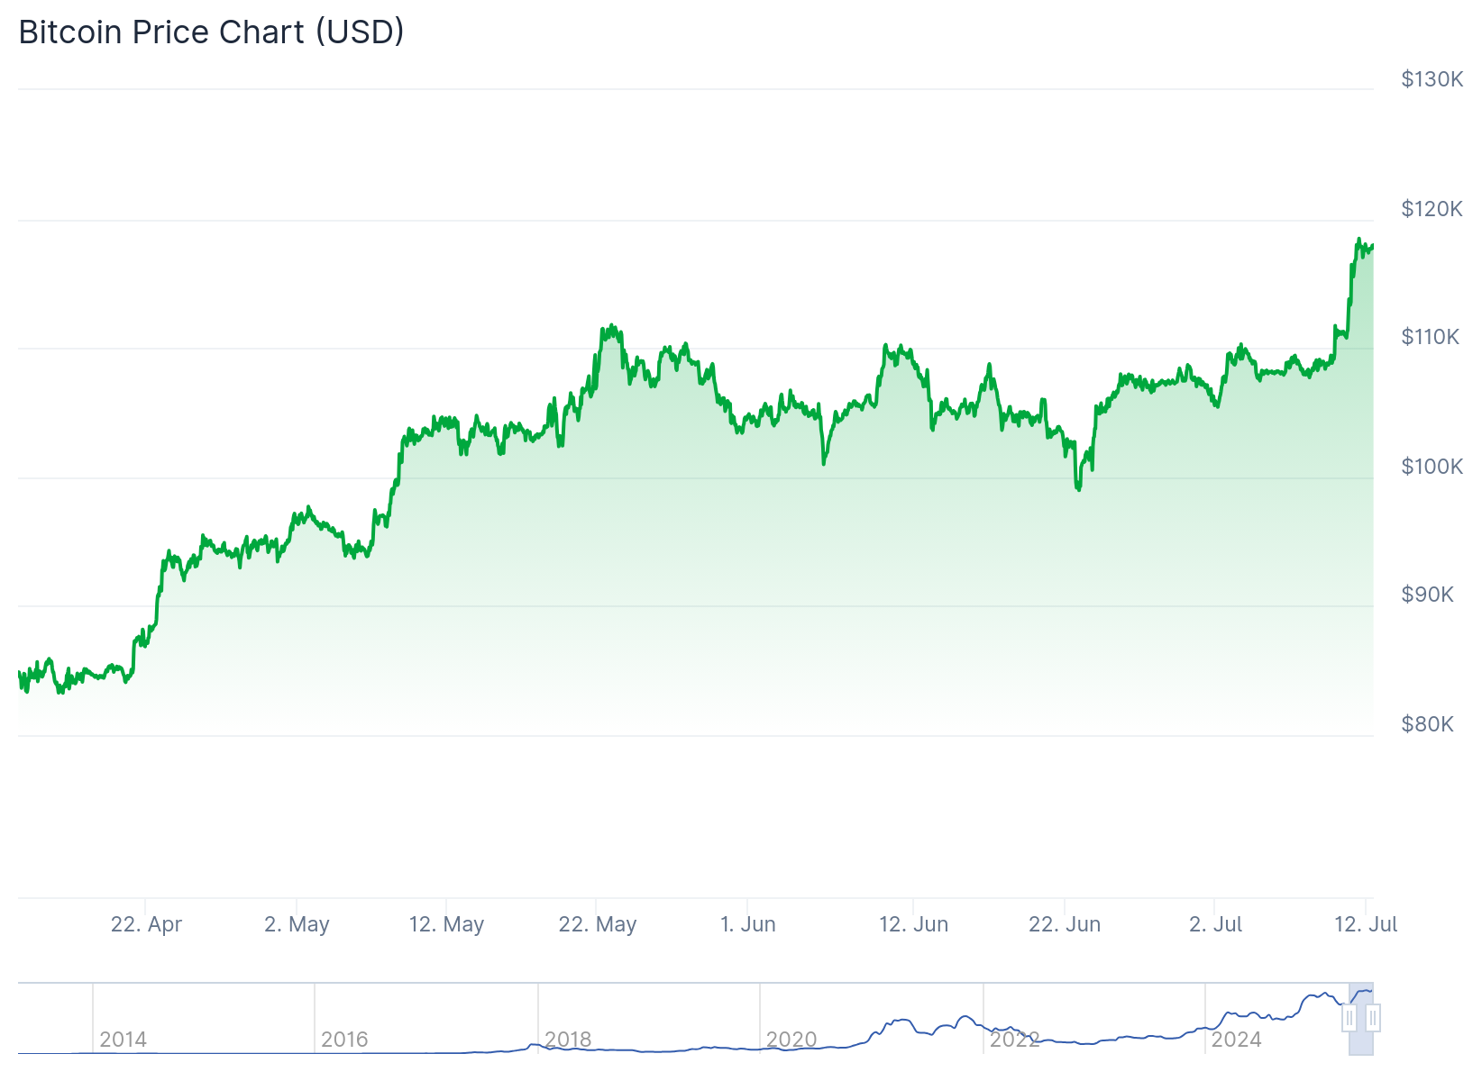Click the shaded selected range in navigator
The width and height of the screenshot is (1482, 1081).
coord(1360,1036)
